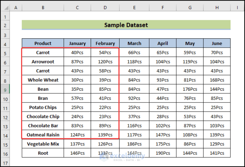Viewport: 245px width, 167px height.
Task: Select the Oatmeal Raisin product cell
Action: pos(43,135)
